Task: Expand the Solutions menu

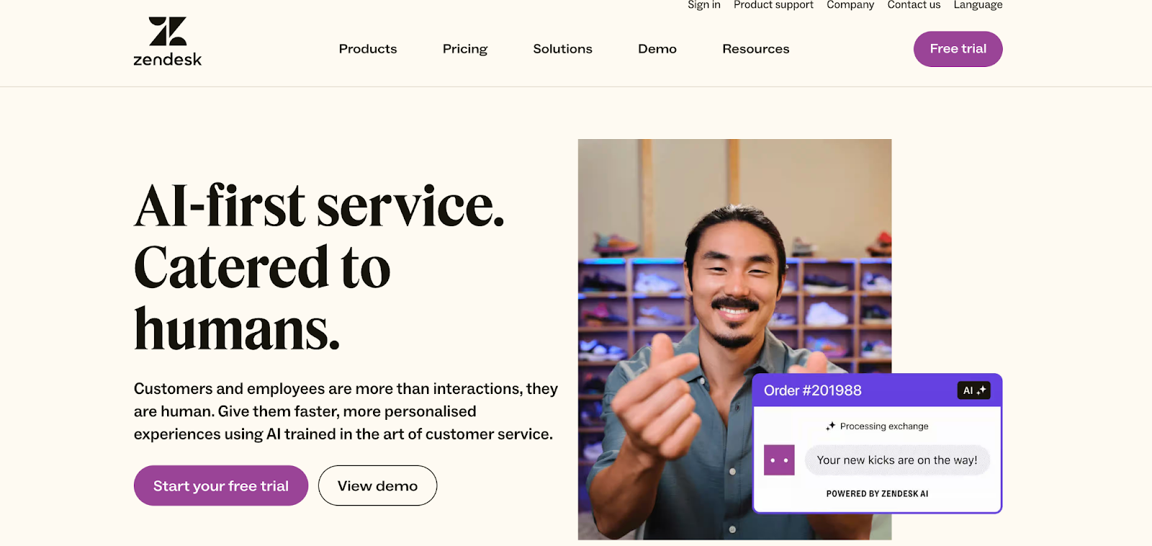Action: (562, 49)
